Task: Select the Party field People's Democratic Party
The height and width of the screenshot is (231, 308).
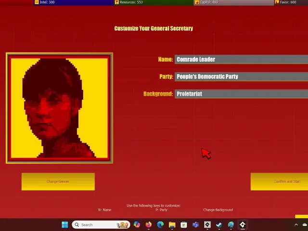Action: [x=242, y=77]
